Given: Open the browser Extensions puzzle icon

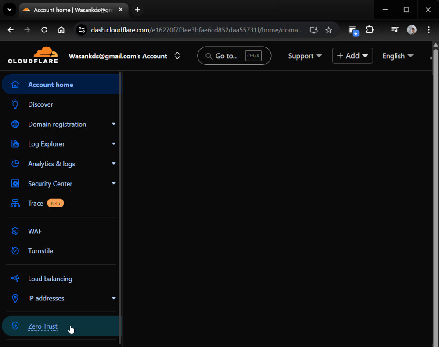Looking at the screenshot, I should pos(370,30).
